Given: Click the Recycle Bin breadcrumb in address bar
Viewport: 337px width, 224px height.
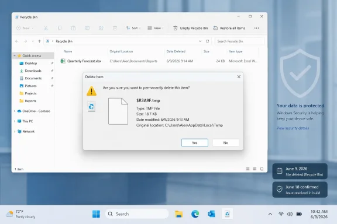Looking at the screenshot, I should pos(64,41).
